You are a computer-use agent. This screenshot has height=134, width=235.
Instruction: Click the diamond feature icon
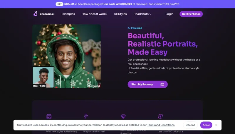(x=123, y=116)
